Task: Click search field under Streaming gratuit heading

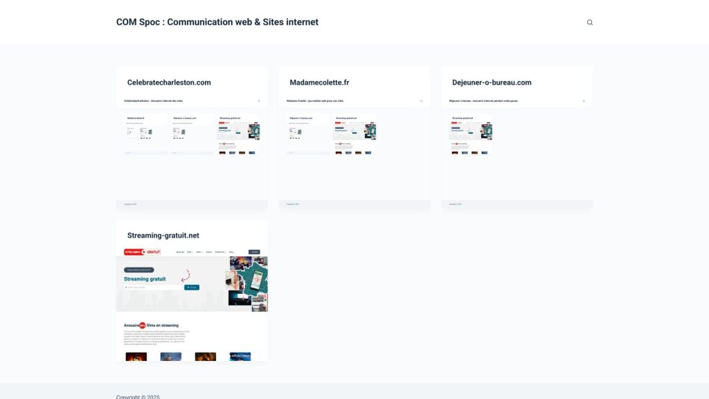Action: 154,287
